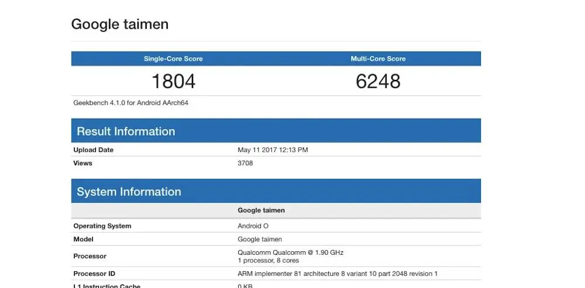Viewport: 585px width, 288px height.
Task: Click the date 'May 11 2017 12:13 PM'
Action: tap(273, 150)
